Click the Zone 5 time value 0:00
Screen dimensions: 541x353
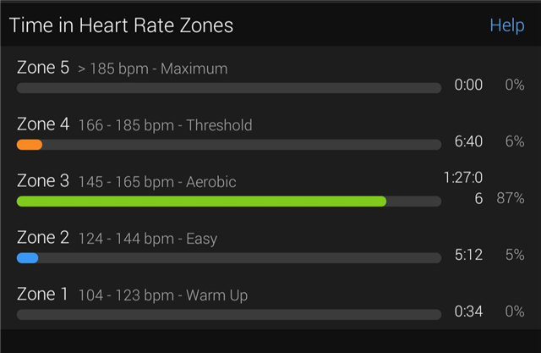[x=468, y=85]
